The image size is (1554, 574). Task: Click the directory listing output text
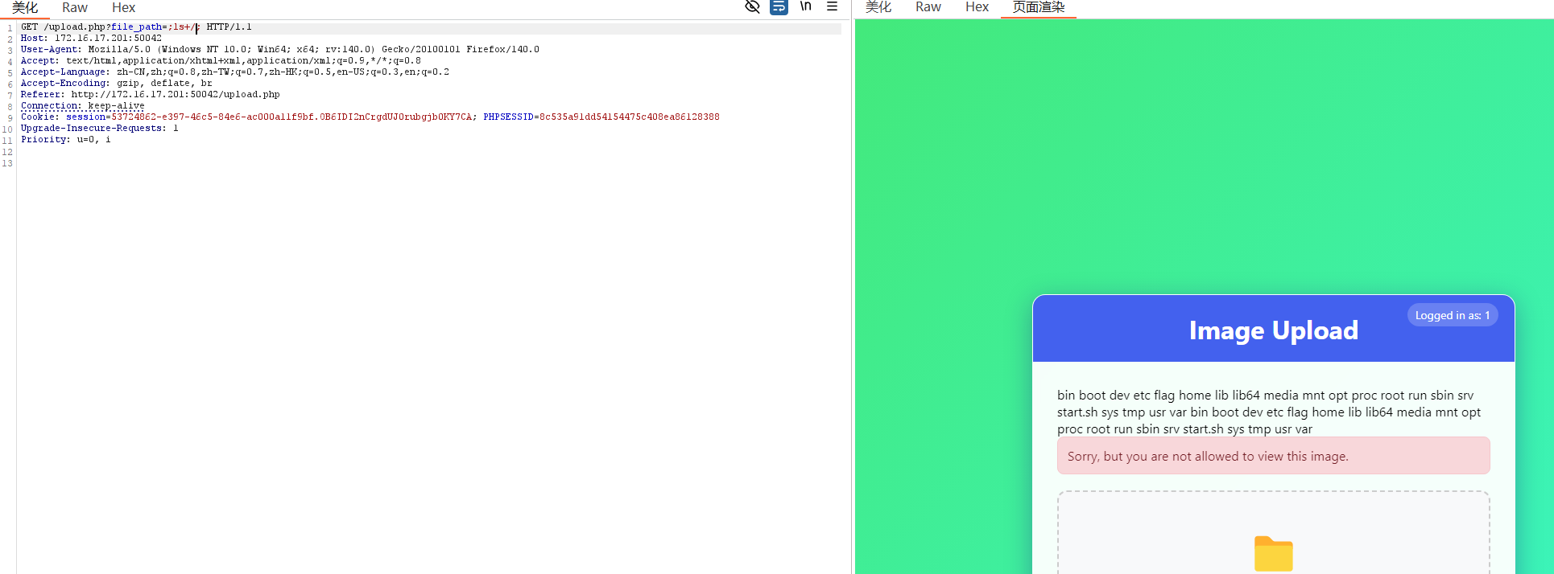click(x=1270, y=412)
